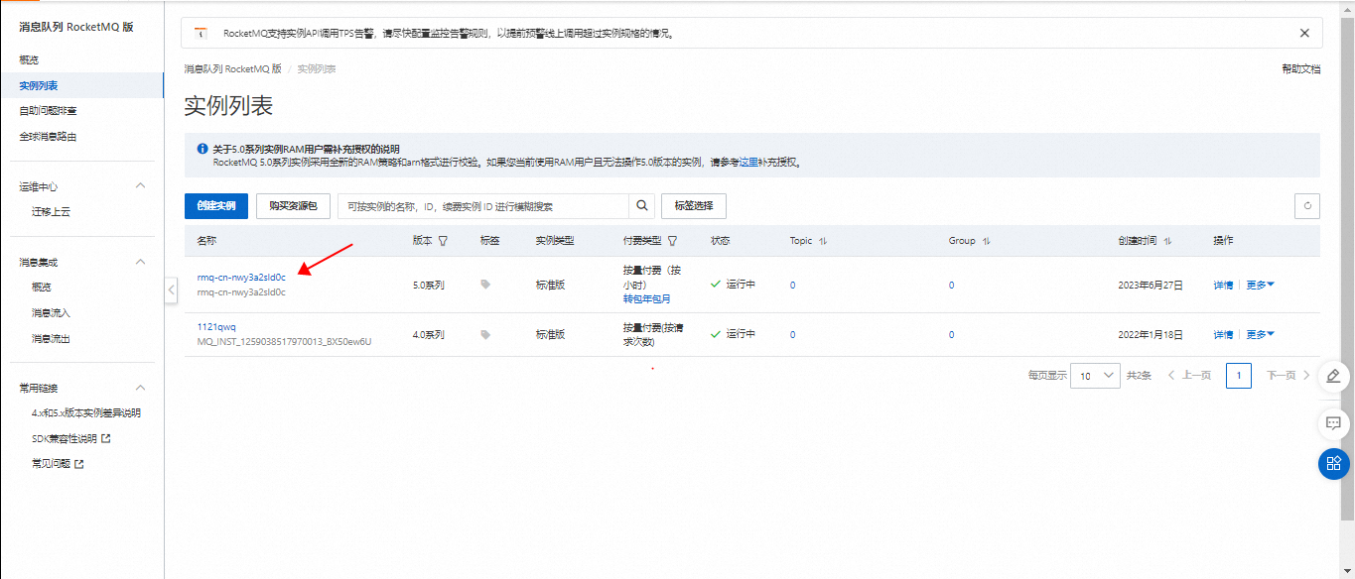Screen dimensions: 1355x579
Task: Open 迁移上云 menu item
Action: pos(51,212)
